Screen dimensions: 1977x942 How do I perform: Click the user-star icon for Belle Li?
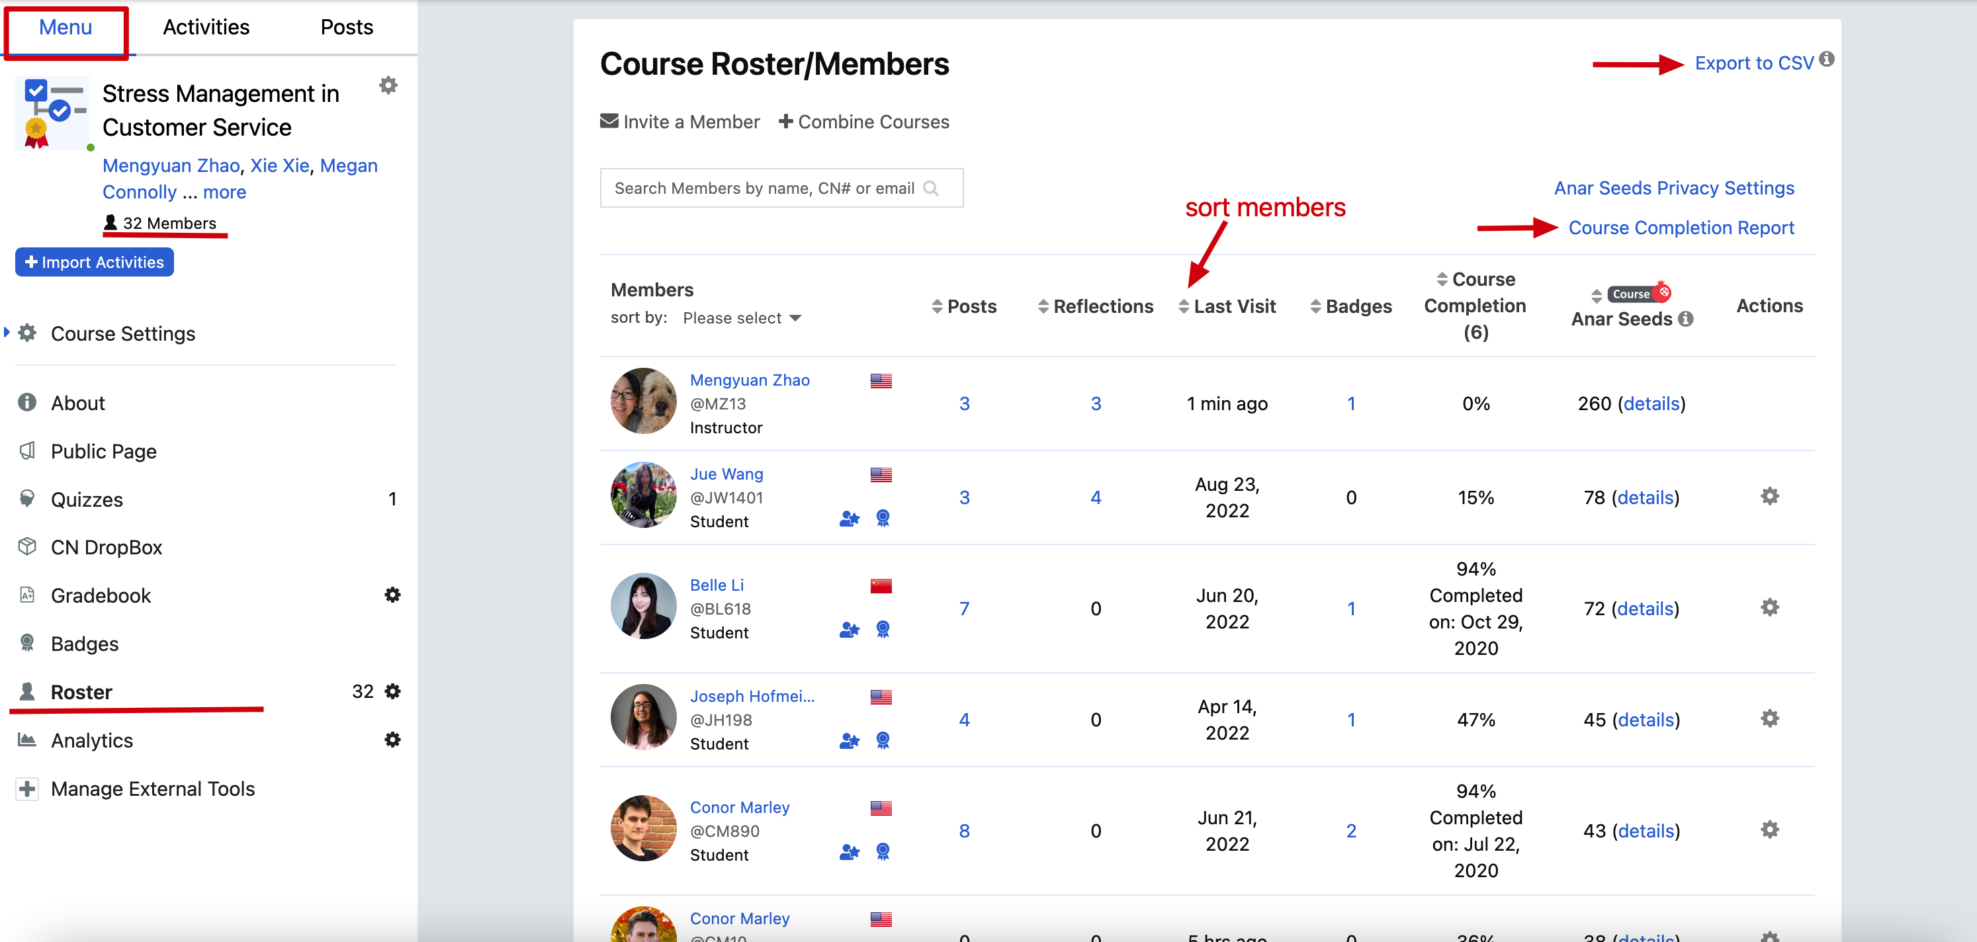click(849, 630)
